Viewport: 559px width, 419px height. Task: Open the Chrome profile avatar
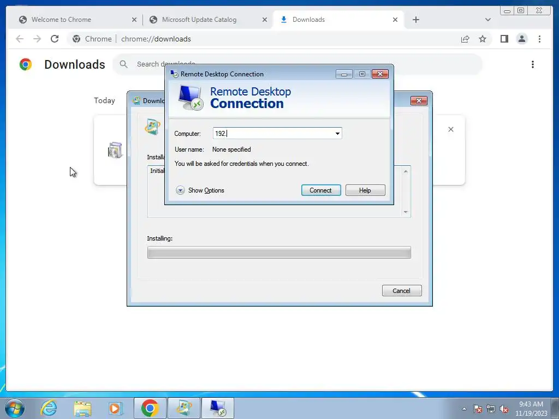(x=521, y=39)
